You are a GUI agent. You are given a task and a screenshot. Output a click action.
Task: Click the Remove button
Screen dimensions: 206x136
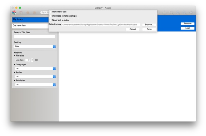coord(188,23)
